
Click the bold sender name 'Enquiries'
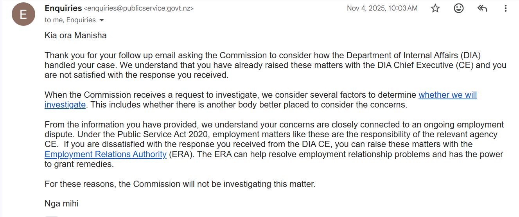pyautogui.click(x=63, y=8)
